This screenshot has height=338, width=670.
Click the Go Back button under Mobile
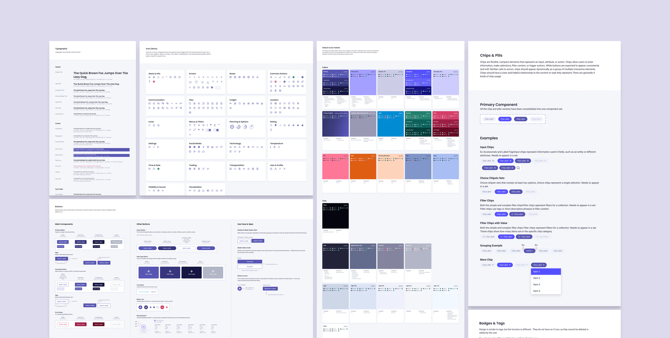coord(250,267)
